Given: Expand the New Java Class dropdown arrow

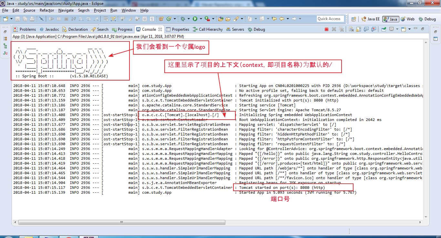Looking at the screenshot, I should [x=175, y=19].
